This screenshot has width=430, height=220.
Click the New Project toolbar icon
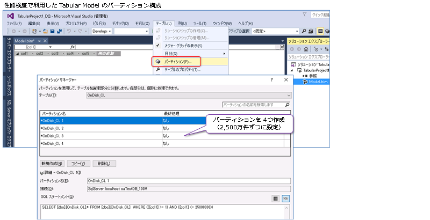click(x=34, y=31)
